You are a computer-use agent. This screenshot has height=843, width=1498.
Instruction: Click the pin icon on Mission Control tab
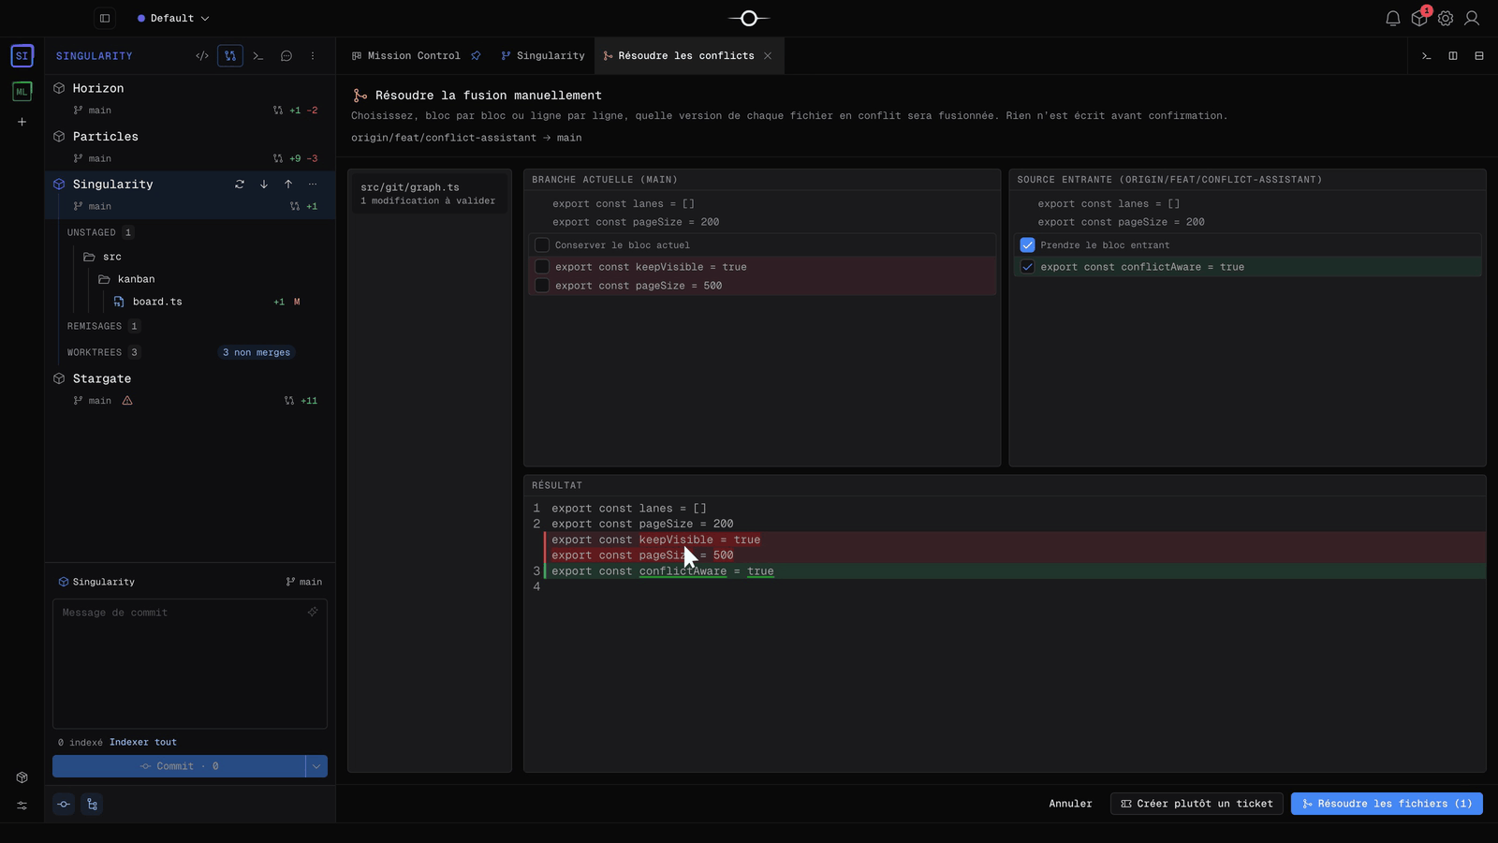tap(476, 56)
